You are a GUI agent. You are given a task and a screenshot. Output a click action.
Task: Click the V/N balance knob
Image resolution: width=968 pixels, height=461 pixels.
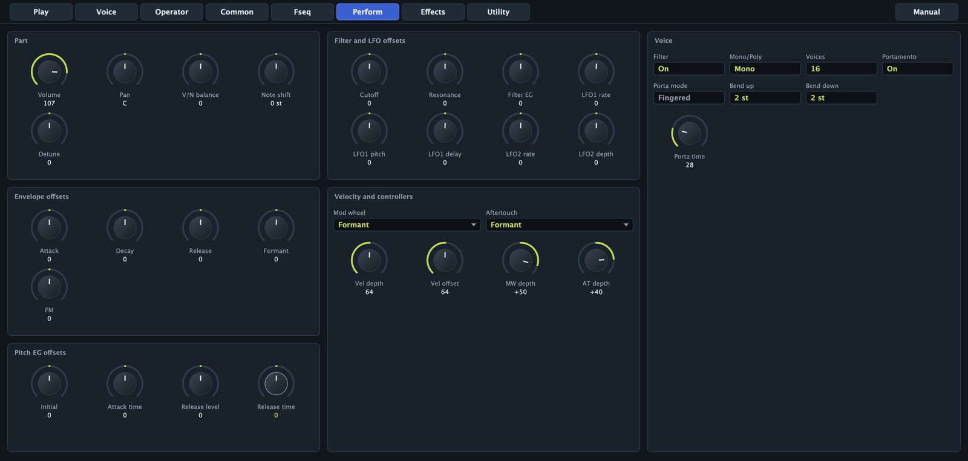200,71
